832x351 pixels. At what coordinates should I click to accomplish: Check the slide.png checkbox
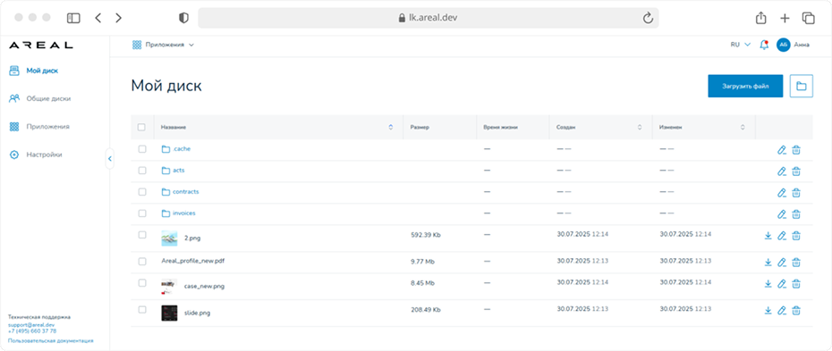(141, 309)
